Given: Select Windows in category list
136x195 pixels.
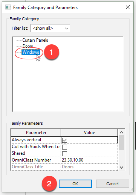Looking at the screenshot, I should pos(31,52).
